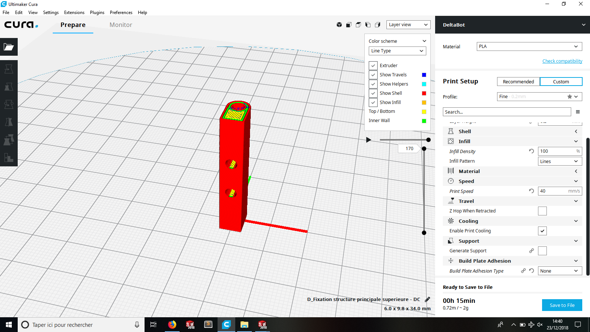Click the lower layer slider handle
Screen dimensions: 590x332
click(424, 233)
